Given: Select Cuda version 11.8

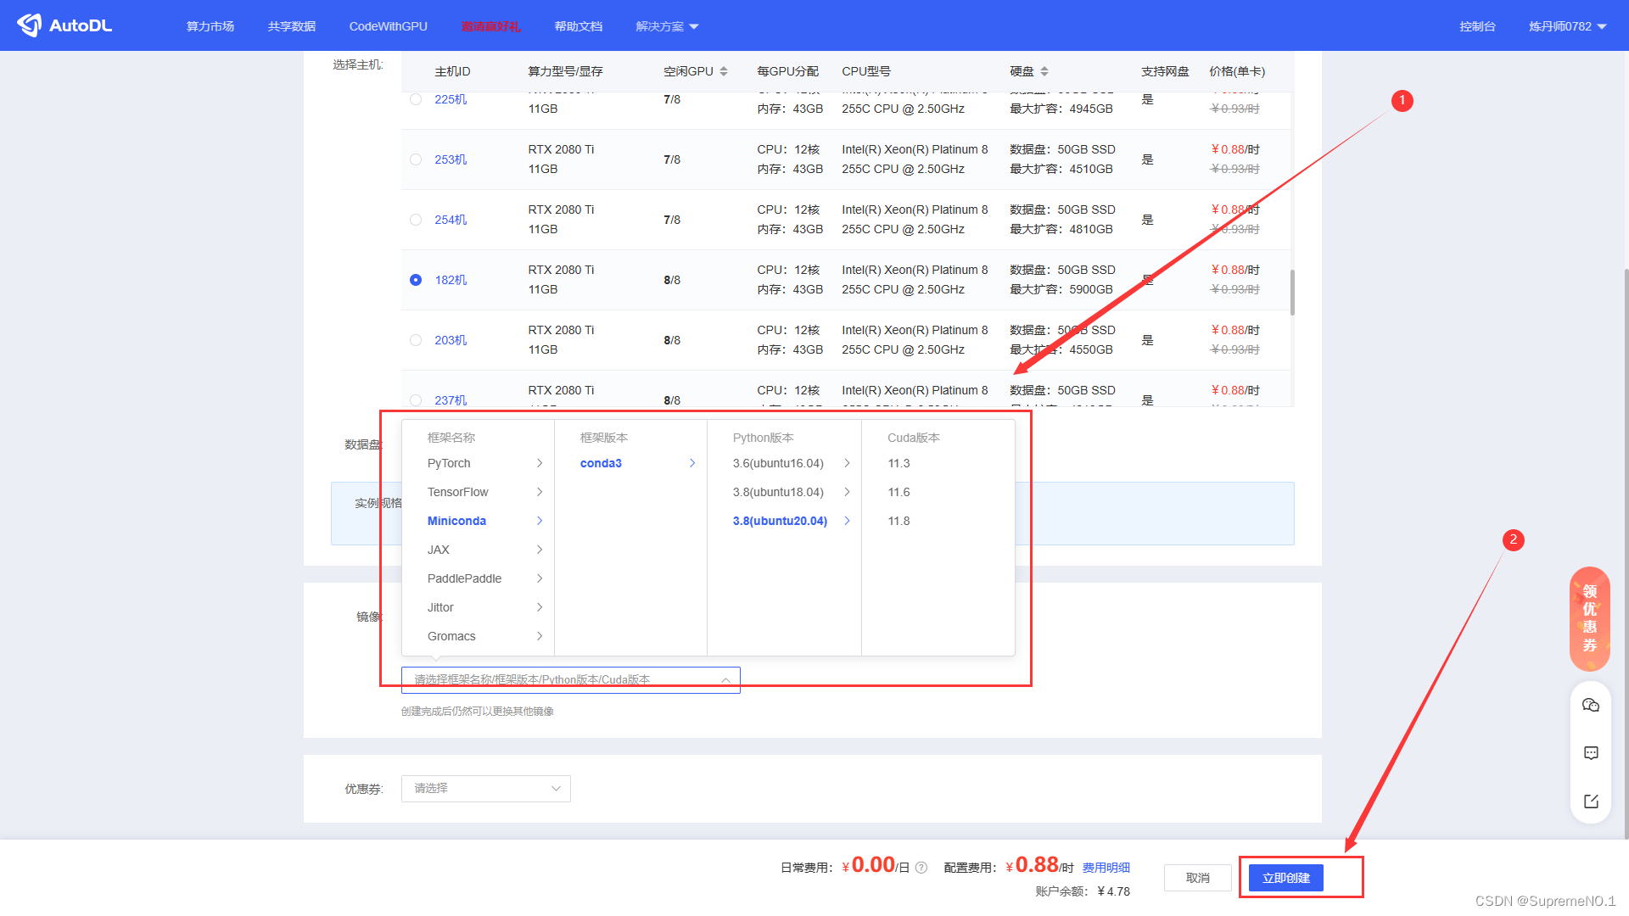Looking at the screenshot, I should click(938, 521).
